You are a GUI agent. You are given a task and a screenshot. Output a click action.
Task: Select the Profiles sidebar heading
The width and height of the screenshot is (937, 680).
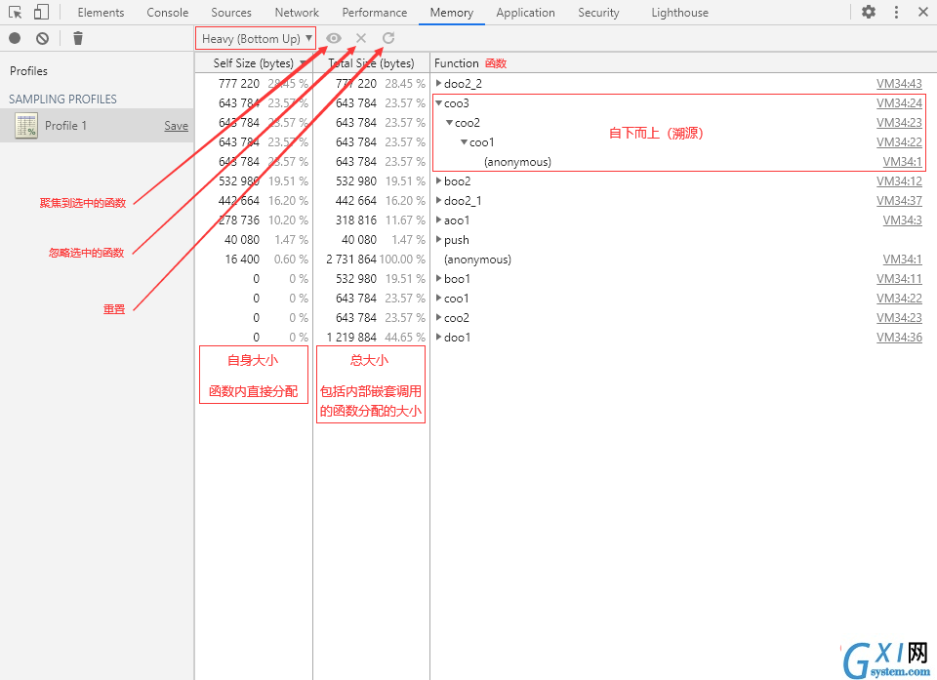(28, 70)
